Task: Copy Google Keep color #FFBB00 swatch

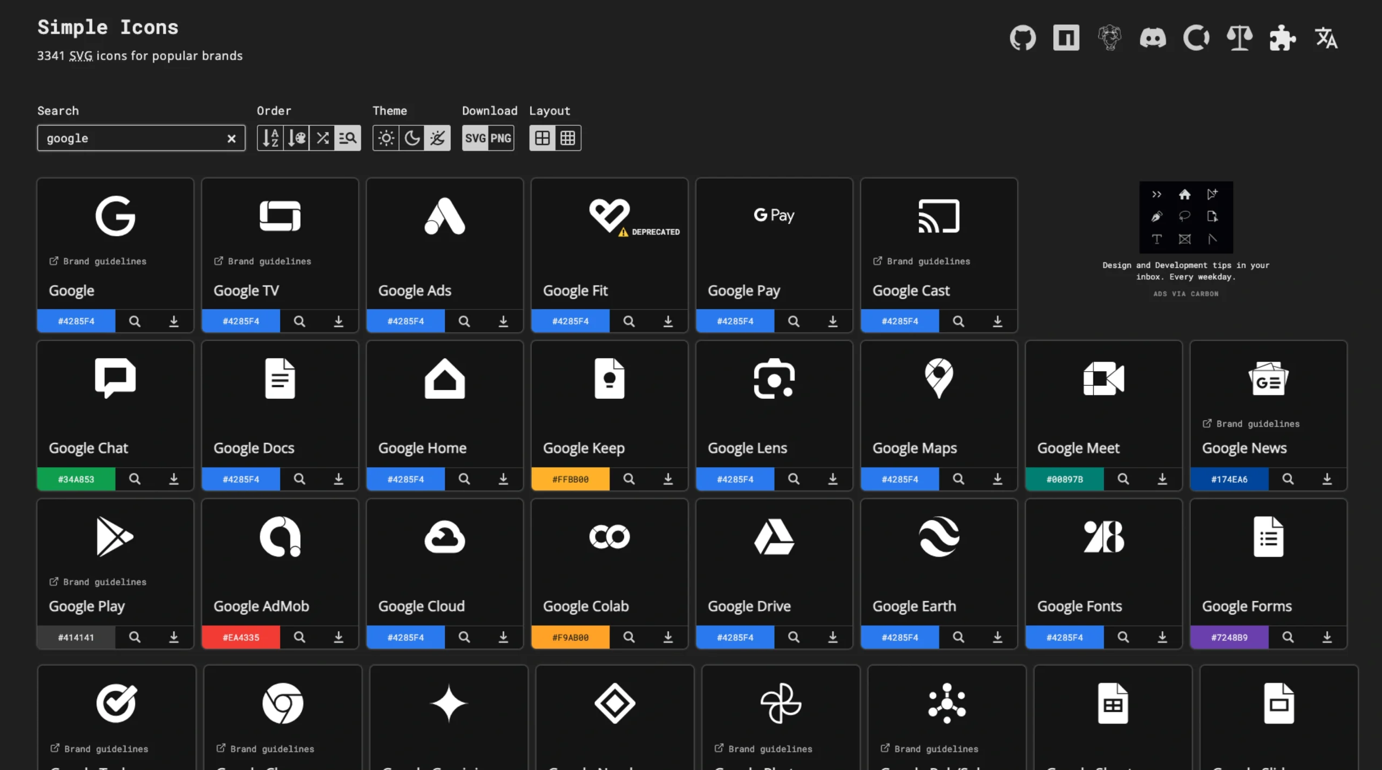Action: (x=571, y=479)
